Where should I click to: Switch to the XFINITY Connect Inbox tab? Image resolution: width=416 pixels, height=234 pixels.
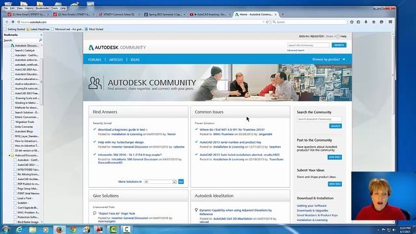tap(118, 14)
